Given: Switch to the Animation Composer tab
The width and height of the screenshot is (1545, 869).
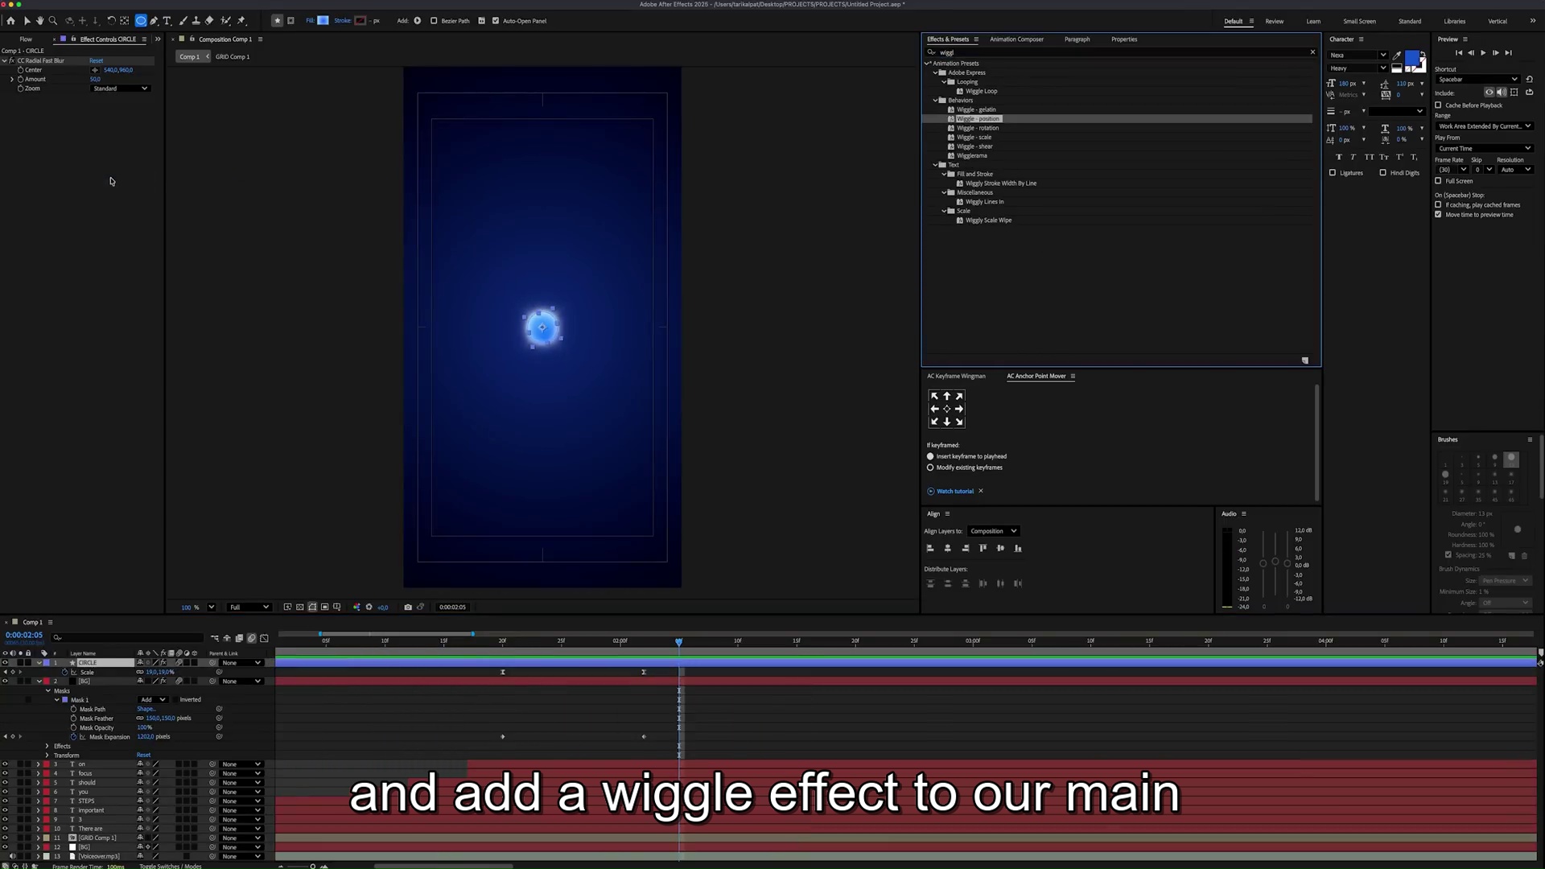Looking at the screenshot, I should tap(1016, 39).
